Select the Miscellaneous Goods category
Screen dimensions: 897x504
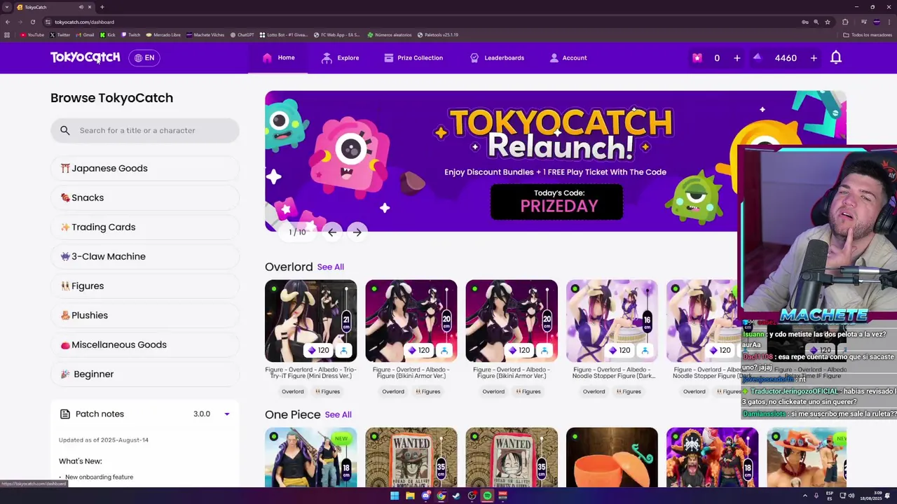point(145,344)
